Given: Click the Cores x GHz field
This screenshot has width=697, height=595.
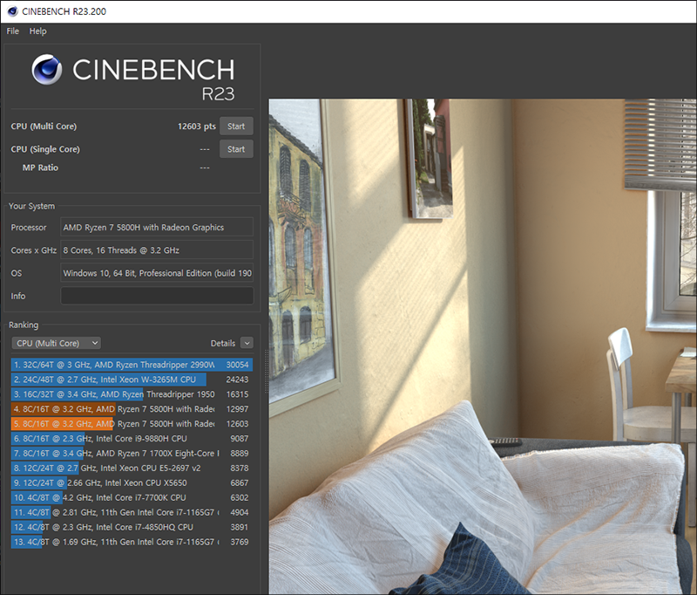Looking at the screenshot, I should click(x=157, y=250).
